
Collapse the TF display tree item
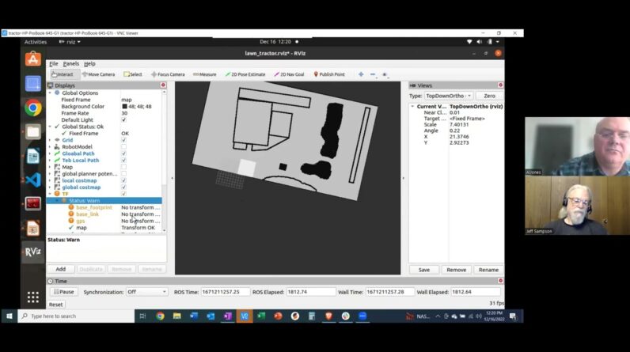click(50, 194)
